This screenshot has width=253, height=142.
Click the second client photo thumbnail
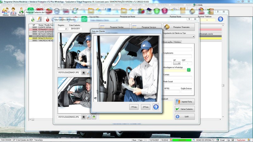tap(74, 95)
